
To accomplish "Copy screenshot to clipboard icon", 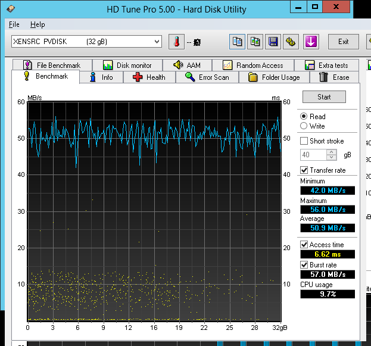I will (x=255, y=42).
